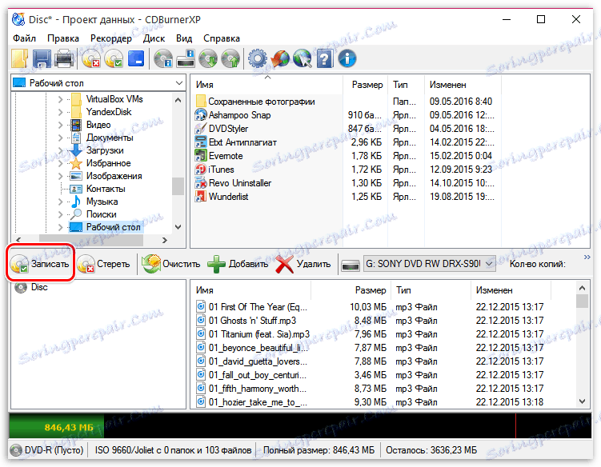Viewport: 601px width, 467px height.
Task: Save project with floppy disk icon
Action: 42,58
